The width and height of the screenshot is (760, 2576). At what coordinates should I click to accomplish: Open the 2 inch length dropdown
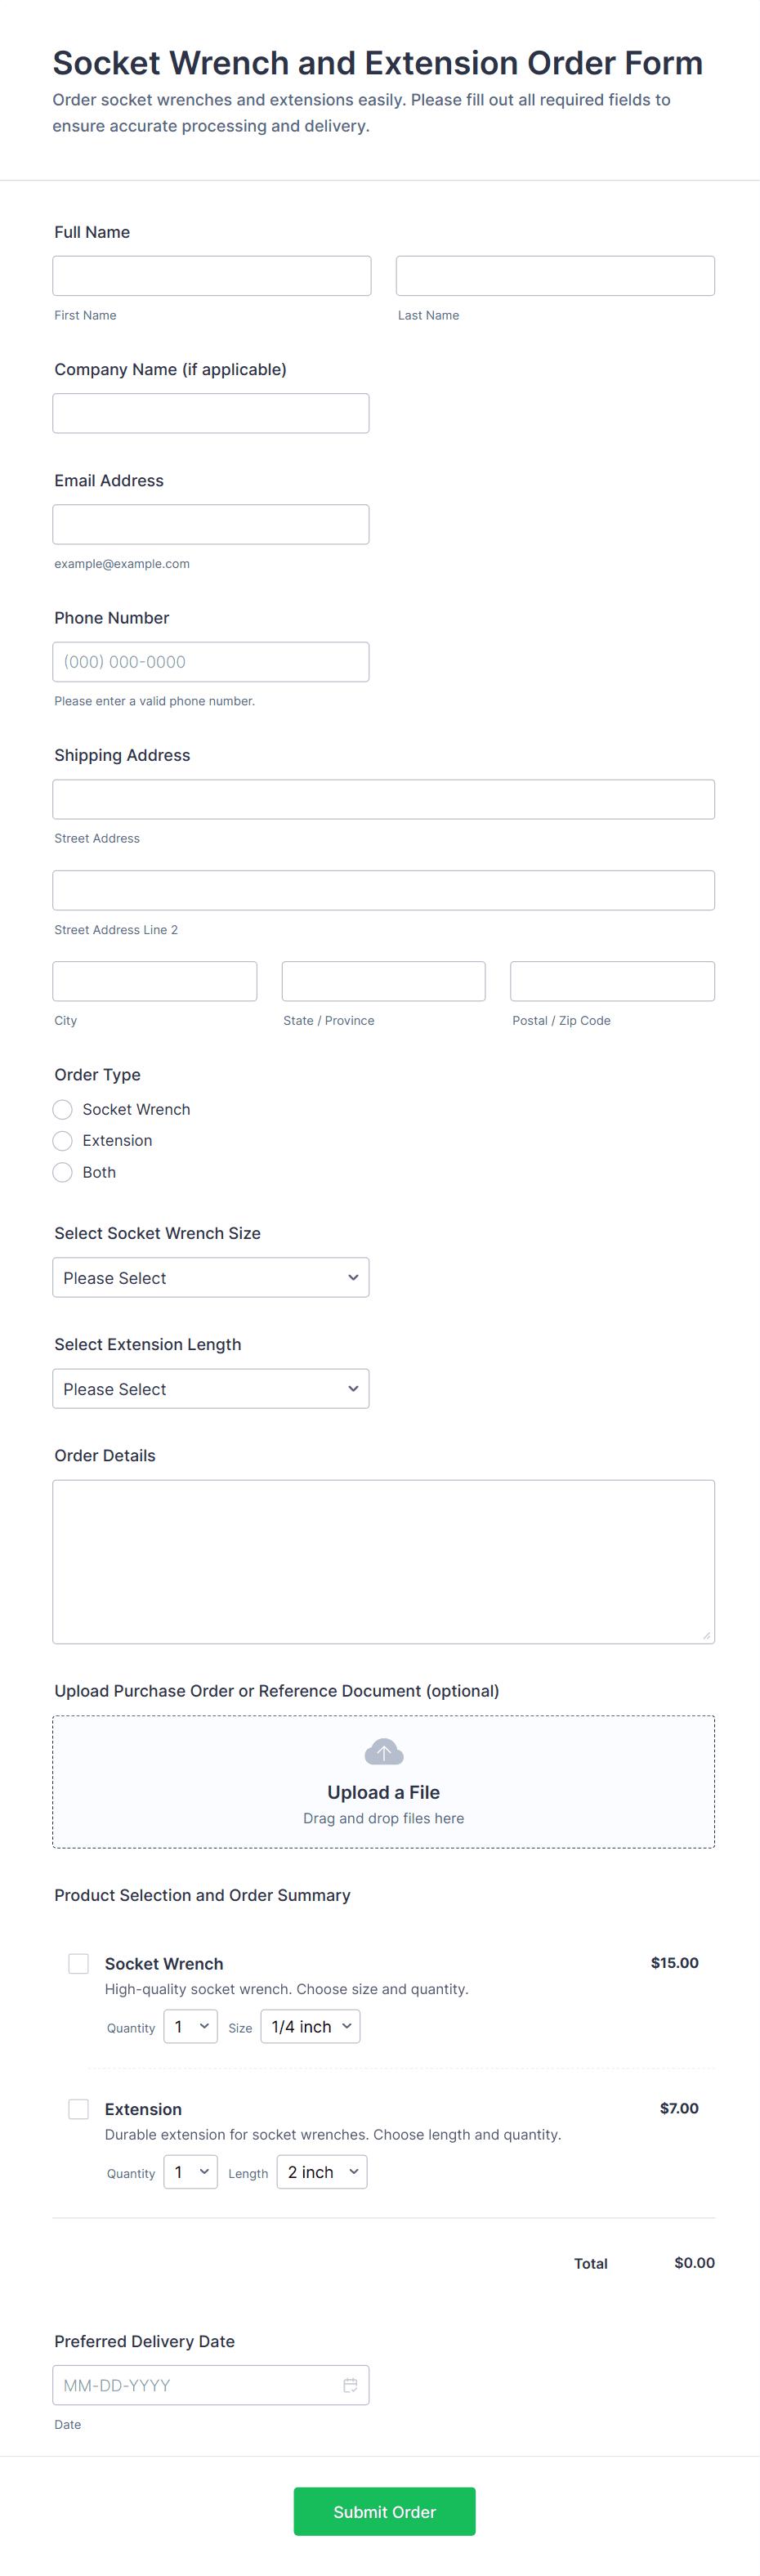coord(321,2171)
